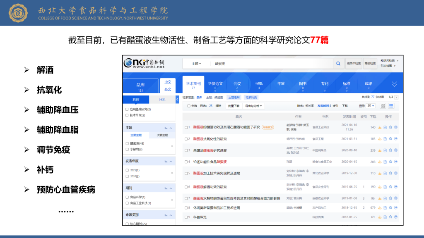Click quote icon for third result

click(395, 150)
